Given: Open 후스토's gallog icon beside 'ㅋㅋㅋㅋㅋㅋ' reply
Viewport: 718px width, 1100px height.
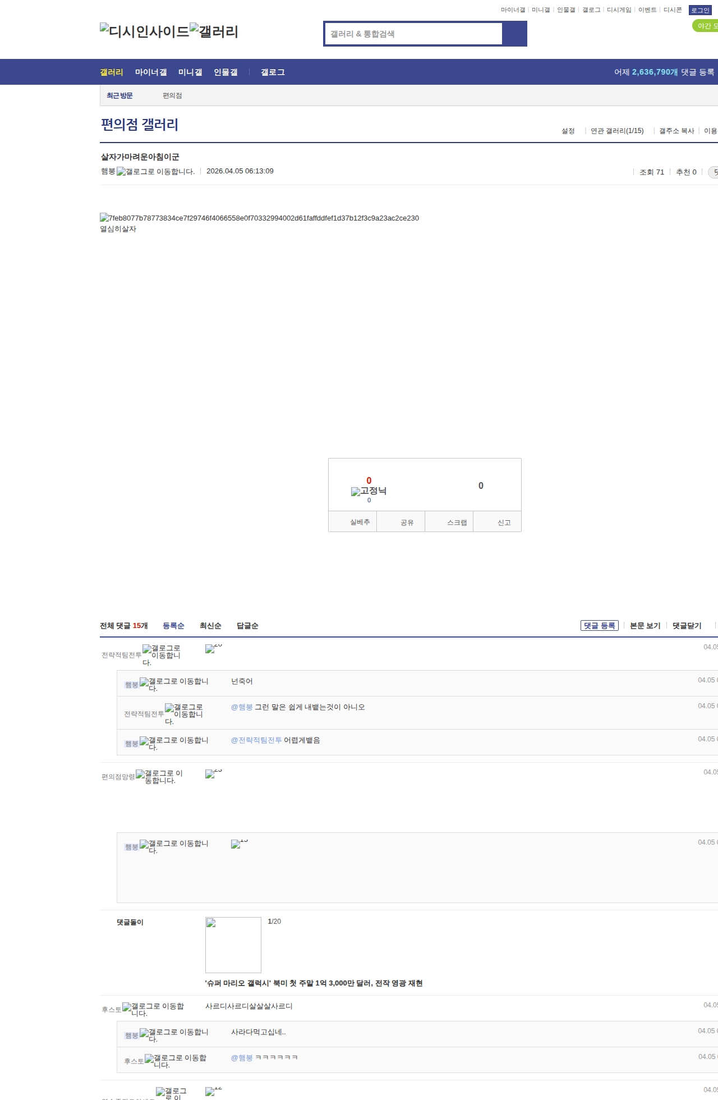Looking at the screenshot, I should point(176,1061).
